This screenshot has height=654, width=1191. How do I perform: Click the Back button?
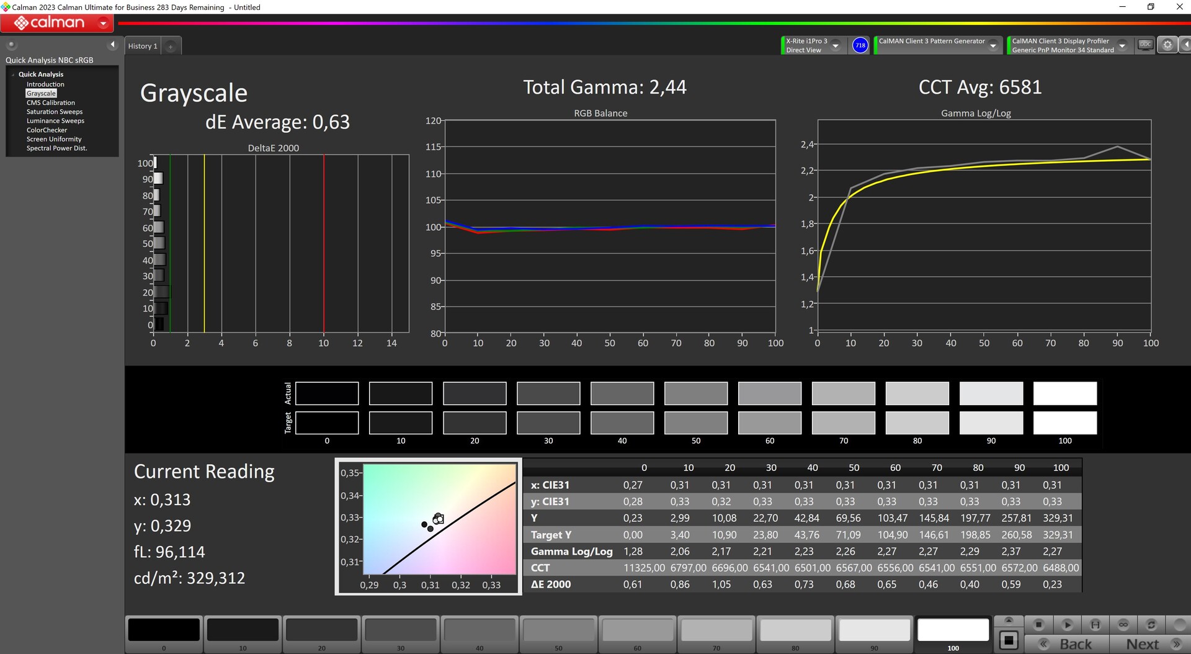tap(1075, 644)
